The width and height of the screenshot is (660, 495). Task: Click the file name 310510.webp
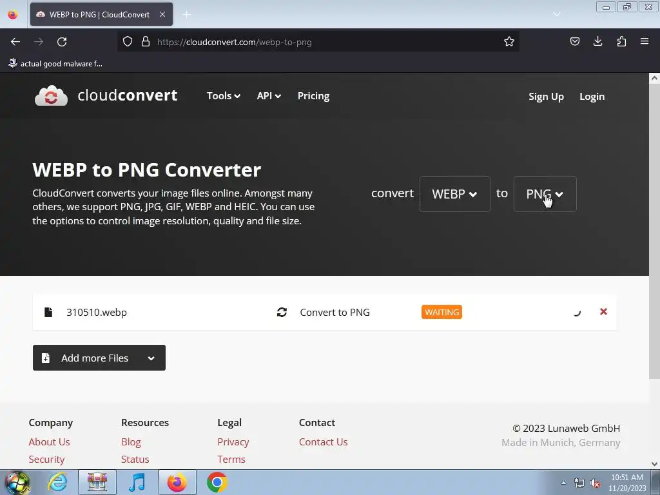click(97, 313)
